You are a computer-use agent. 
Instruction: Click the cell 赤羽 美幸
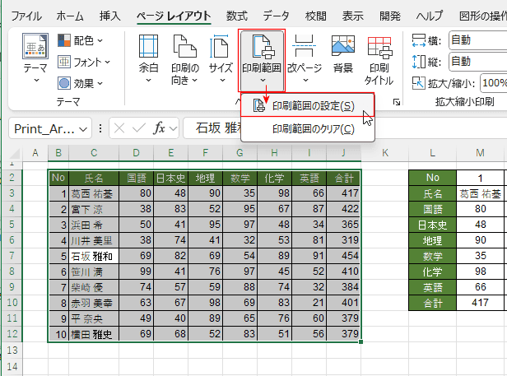coord(94,303)
